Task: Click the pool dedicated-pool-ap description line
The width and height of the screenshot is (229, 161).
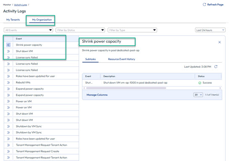Action: click(x=111, y=50)
